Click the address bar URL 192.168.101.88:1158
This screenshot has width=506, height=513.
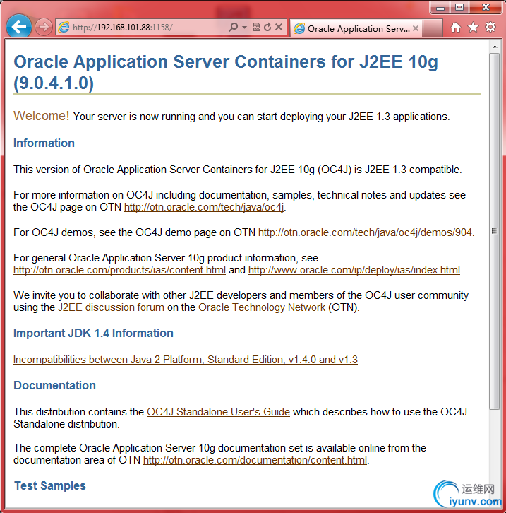click(123, 27)
